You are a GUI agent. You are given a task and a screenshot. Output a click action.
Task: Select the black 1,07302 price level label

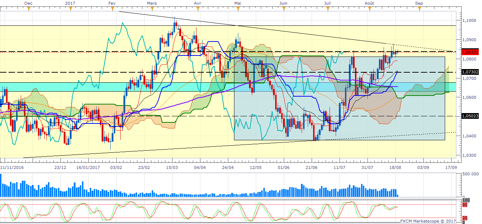[x=470, y=72]
